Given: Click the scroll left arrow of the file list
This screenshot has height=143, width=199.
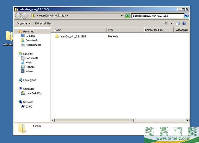Looking at the screenshot, I should pos(53,120).
